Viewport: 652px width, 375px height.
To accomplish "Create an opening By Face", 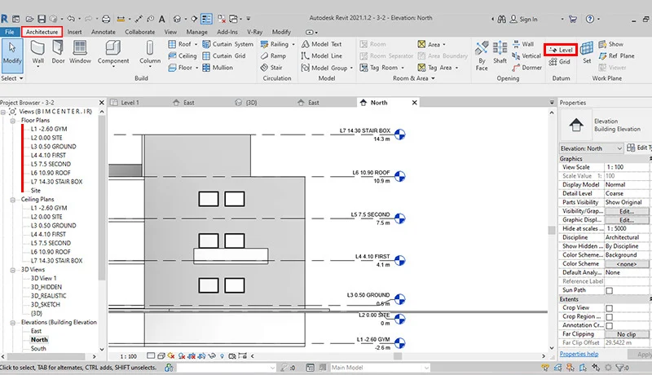I will [482, 56].
